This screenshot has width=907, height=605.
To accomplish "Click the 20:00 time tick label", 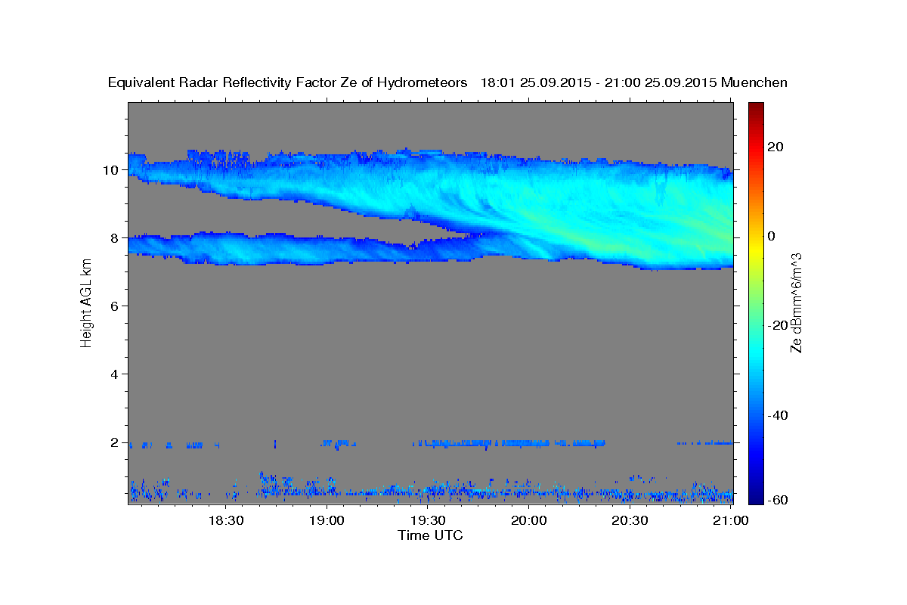I will tap(528, 520).
